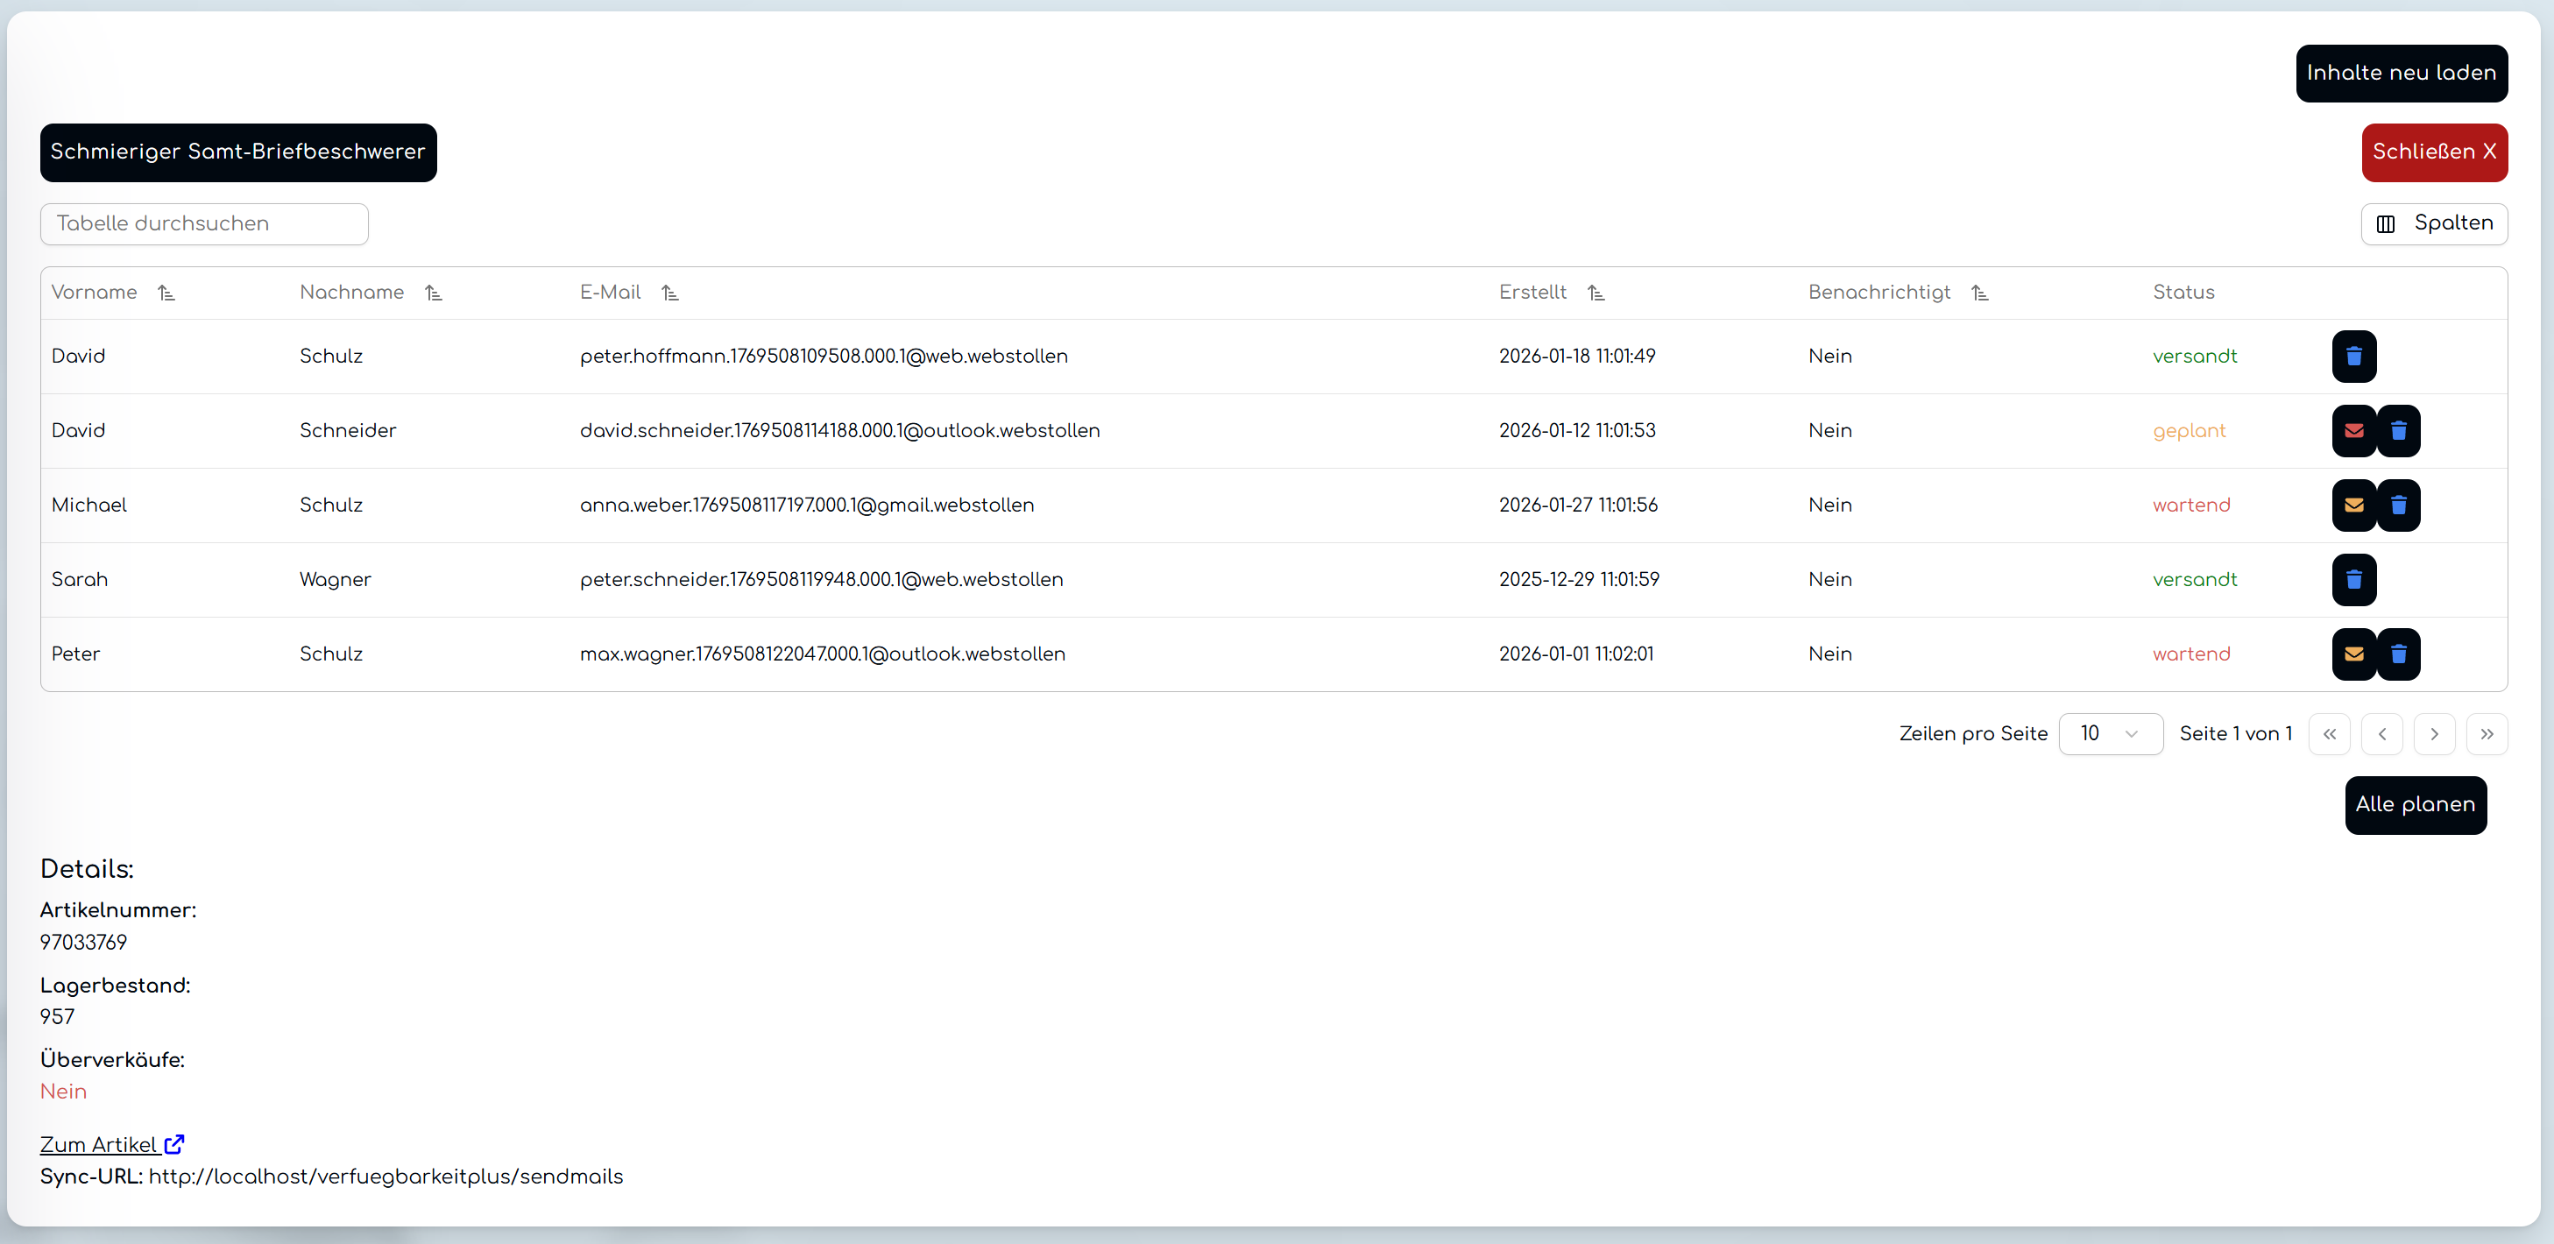The width and height of the screenshot is (2554, 1244).
Task: Go to the next page
Action: 2433,733
